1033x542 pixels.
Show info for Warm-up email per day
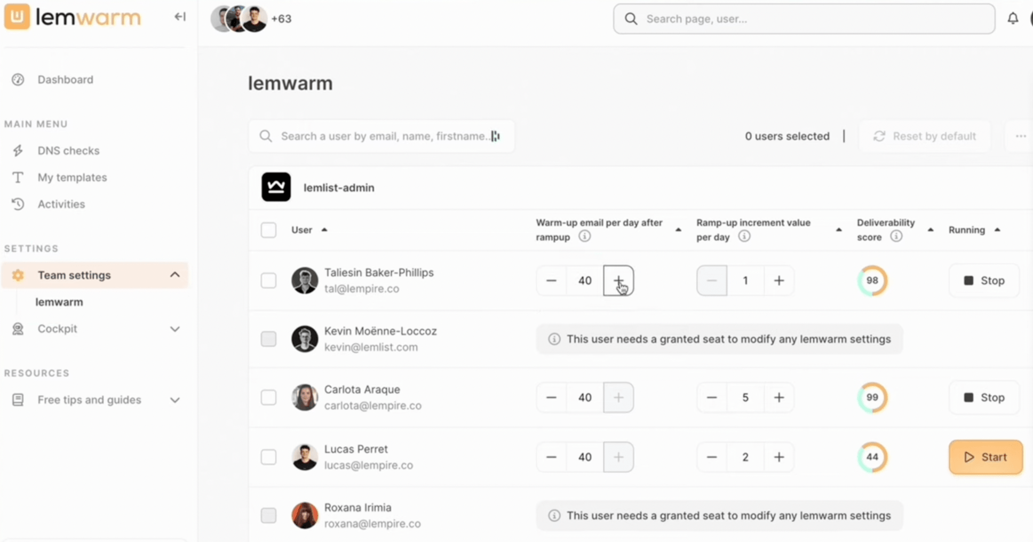coord(585,236)
